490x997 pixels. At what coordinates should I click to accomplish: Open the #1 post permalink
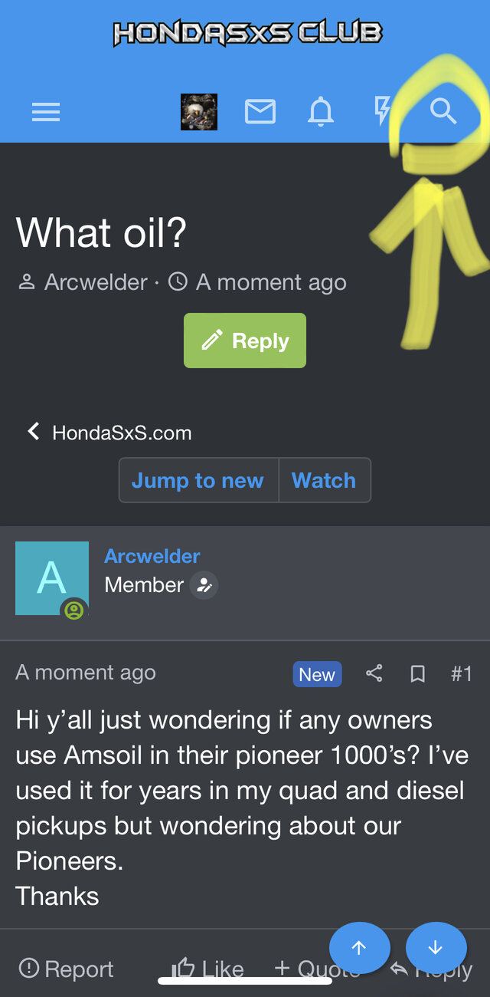click(x=462, y=673)
